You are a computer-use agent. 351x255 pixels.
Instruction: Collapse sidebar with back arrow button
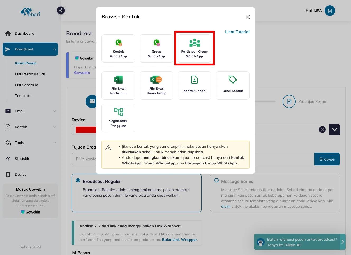point(61,10)
